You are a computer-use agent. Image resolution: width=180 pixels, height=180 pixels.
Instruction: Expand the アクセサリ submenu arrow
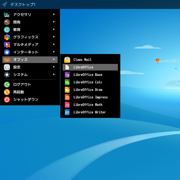(x=54, y=14)
